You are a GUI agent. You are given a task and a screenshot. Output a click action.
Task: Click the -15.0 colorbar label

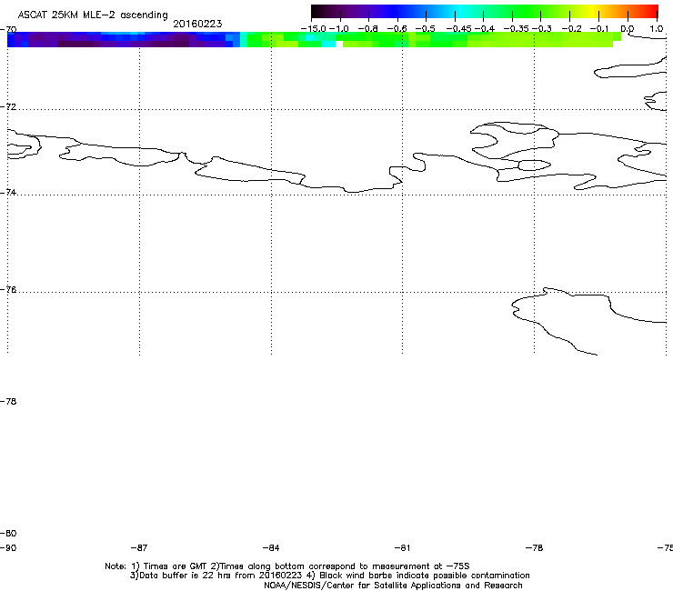pos(314,29)
